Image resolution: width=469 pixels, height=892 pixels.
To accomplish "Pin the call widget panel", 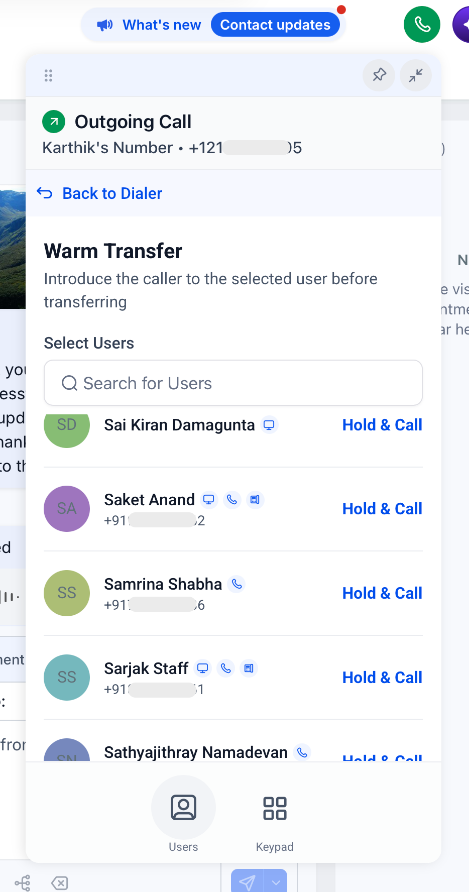I will click(379, 75).
